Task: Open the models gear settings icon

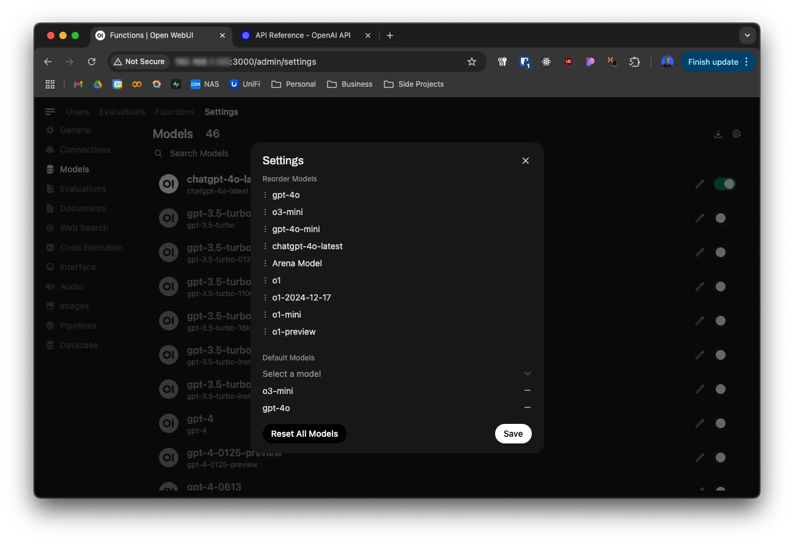Action: tap(737, 134)
